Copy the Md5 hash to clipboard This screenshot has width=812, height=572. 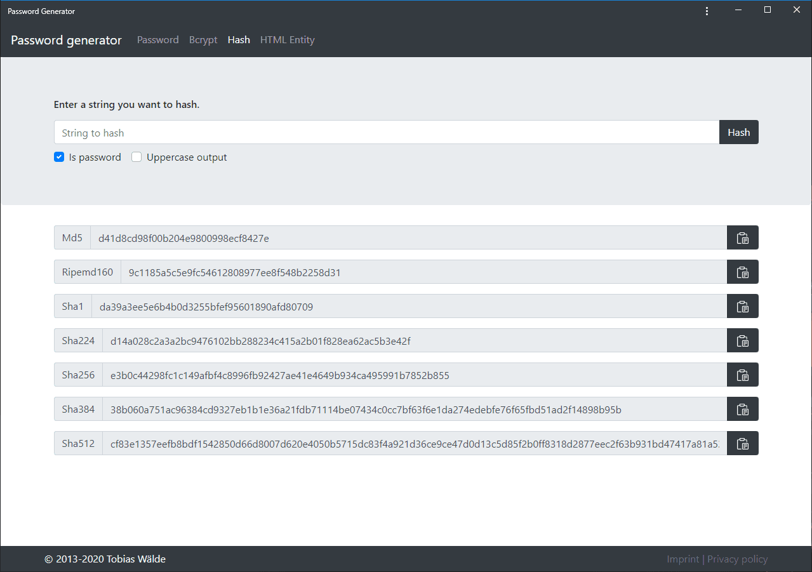point(742,238)
